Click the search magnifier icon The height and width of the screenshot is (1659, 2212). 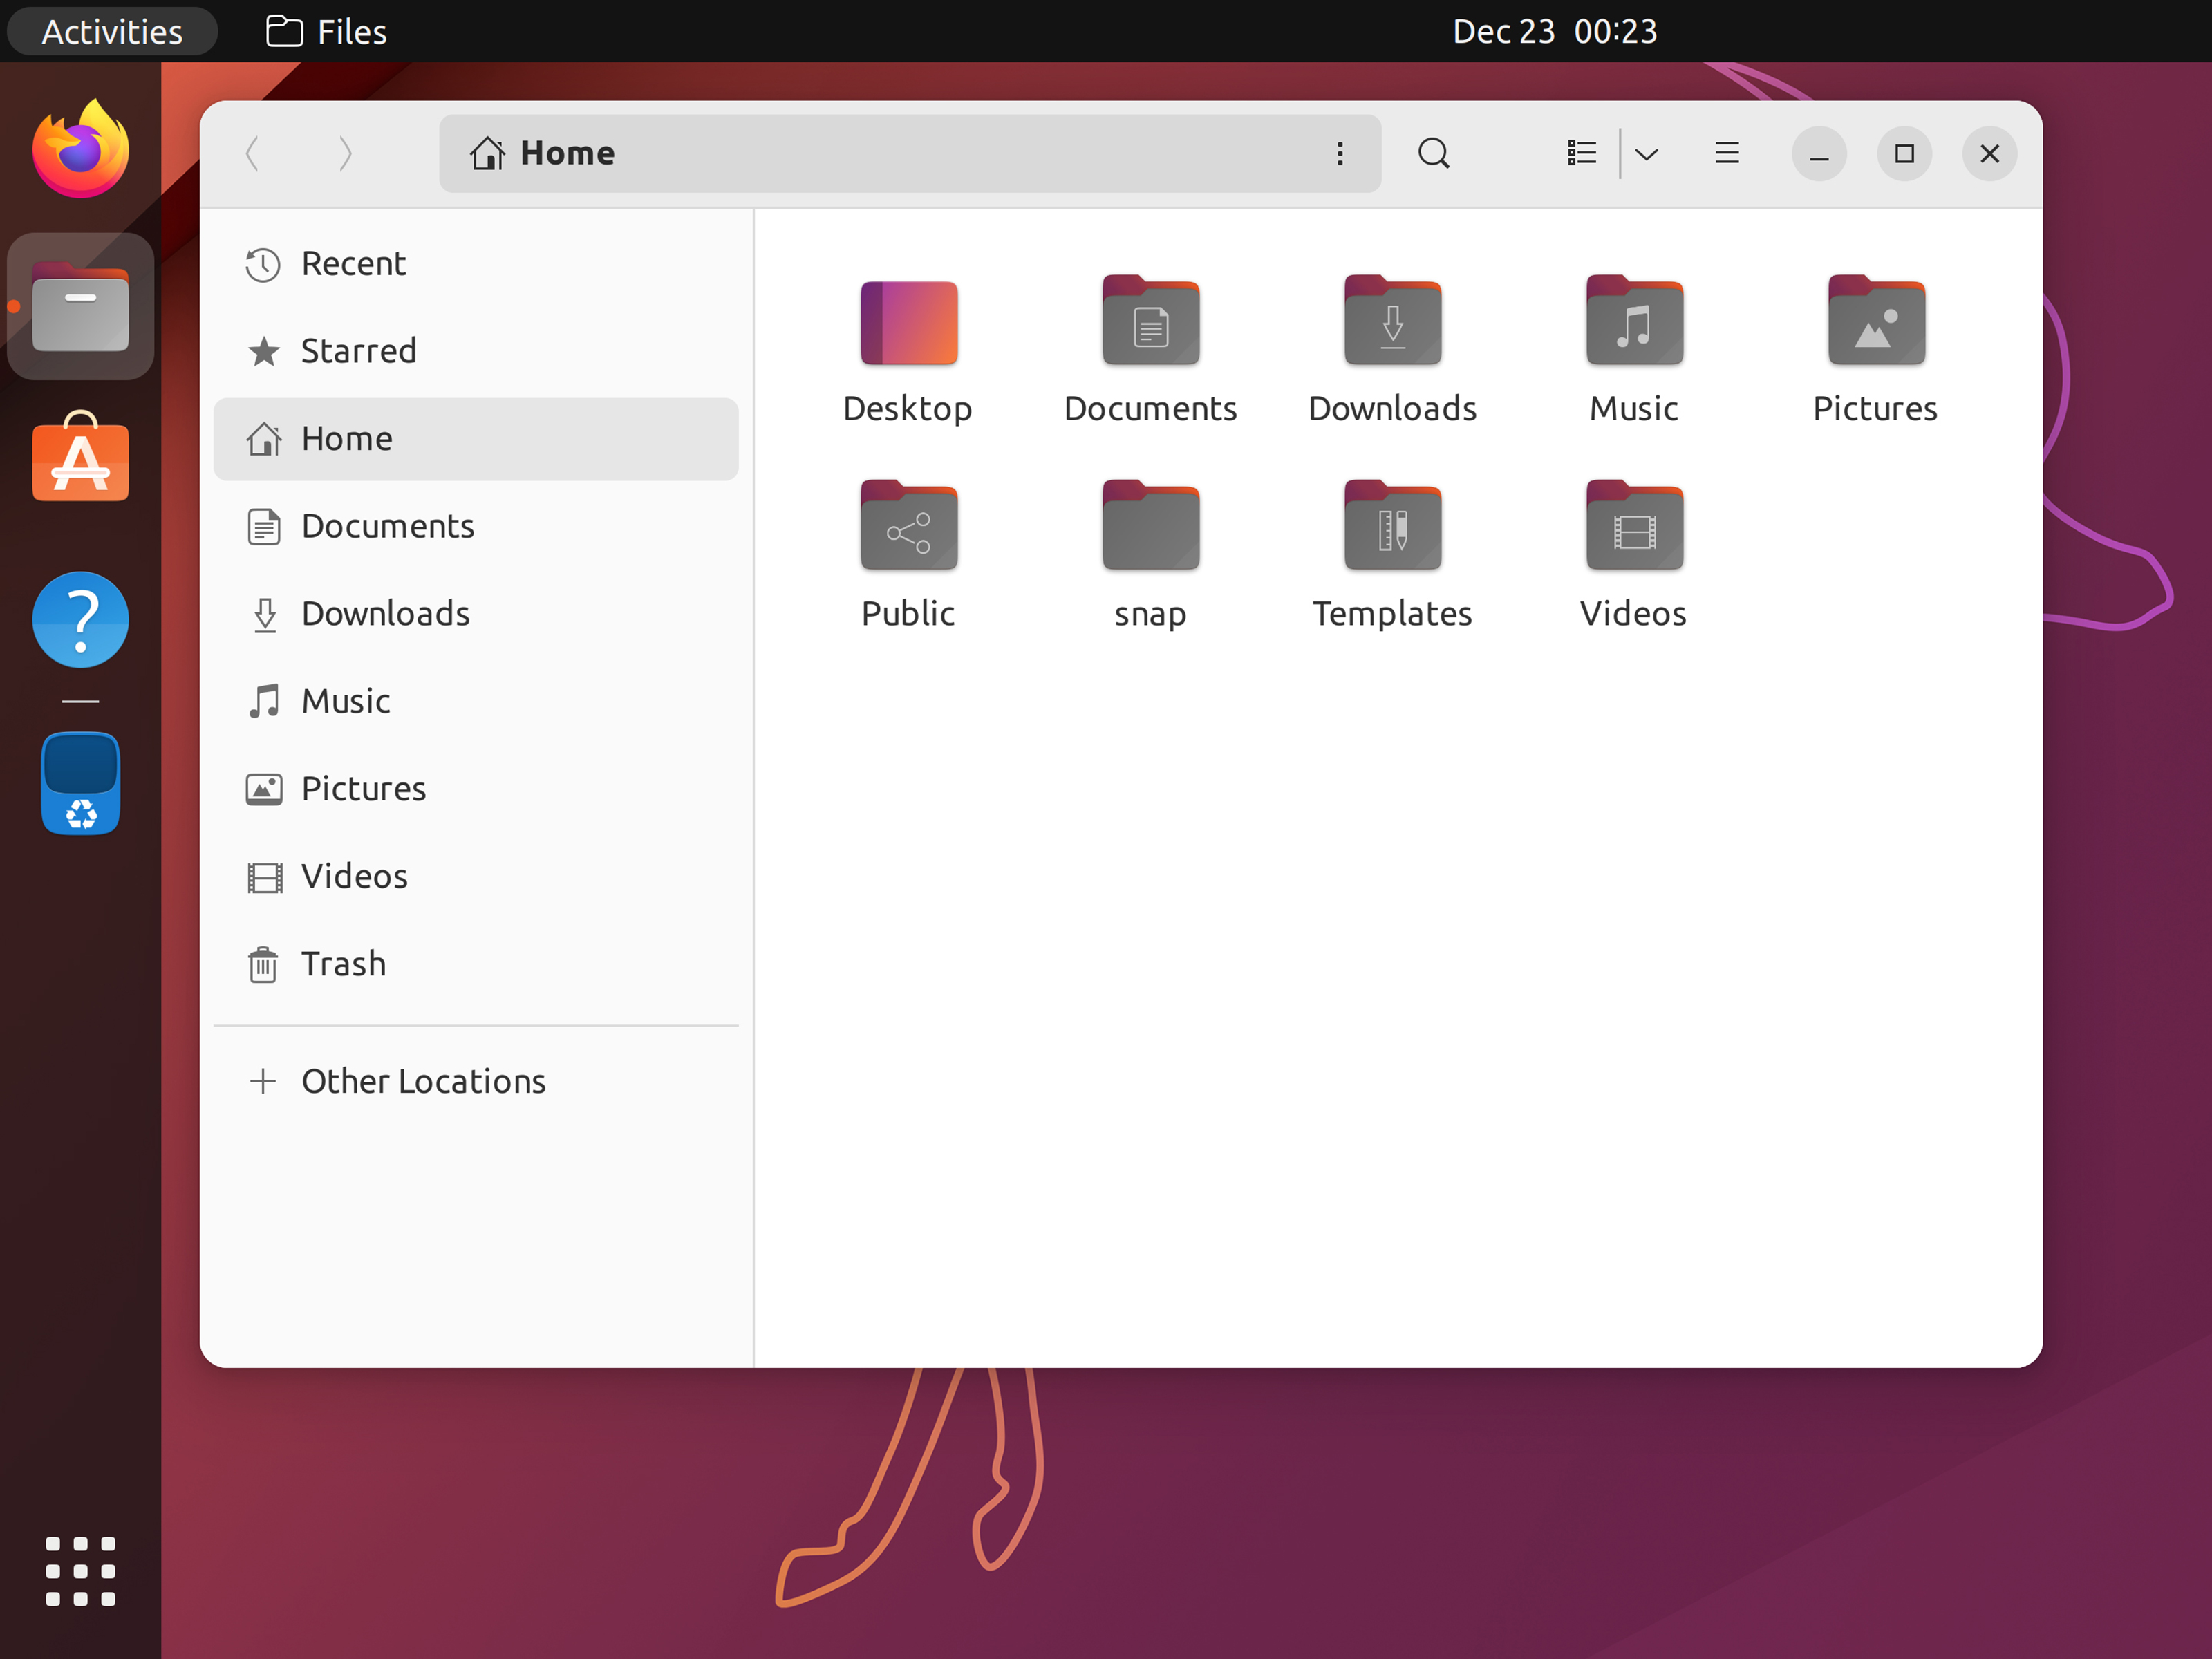click(1433, 153)
